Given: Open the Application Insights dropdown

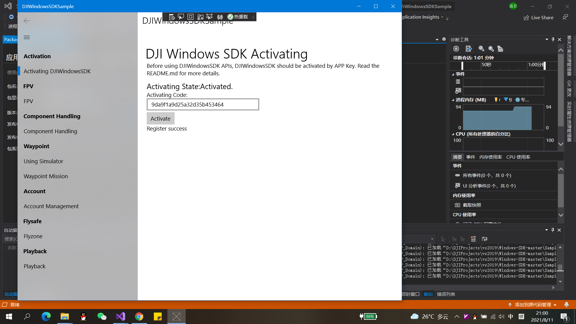Looking at the screenshot, I should (x=442, y=17).
